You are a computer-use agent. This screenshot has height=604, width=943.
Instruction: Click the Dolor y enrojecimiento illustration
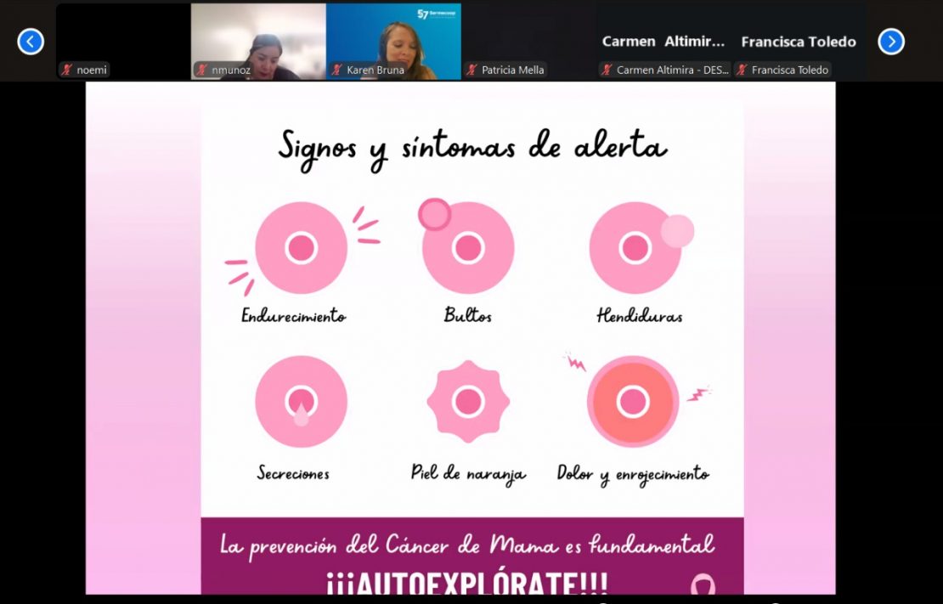(x=633, y=402)
